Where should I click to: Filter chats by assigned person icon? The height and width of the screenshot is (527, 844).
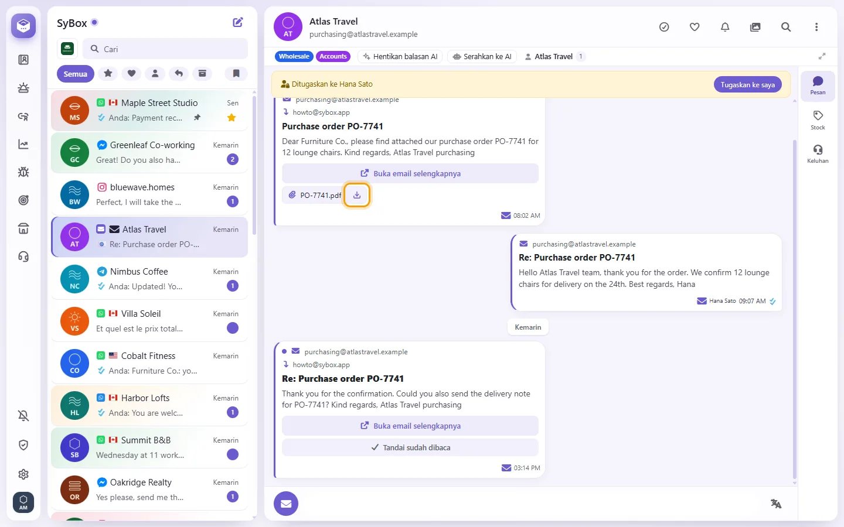(155, 74)
